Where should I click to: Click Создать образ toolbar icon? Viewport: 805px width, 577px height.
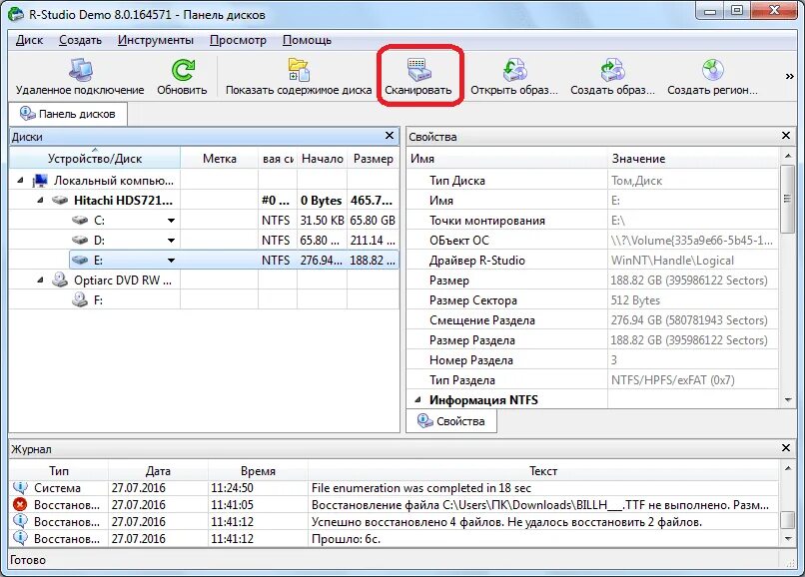tap(612, 70)
